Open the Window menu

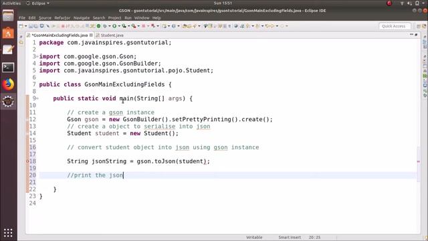click(x=142, y=18)
